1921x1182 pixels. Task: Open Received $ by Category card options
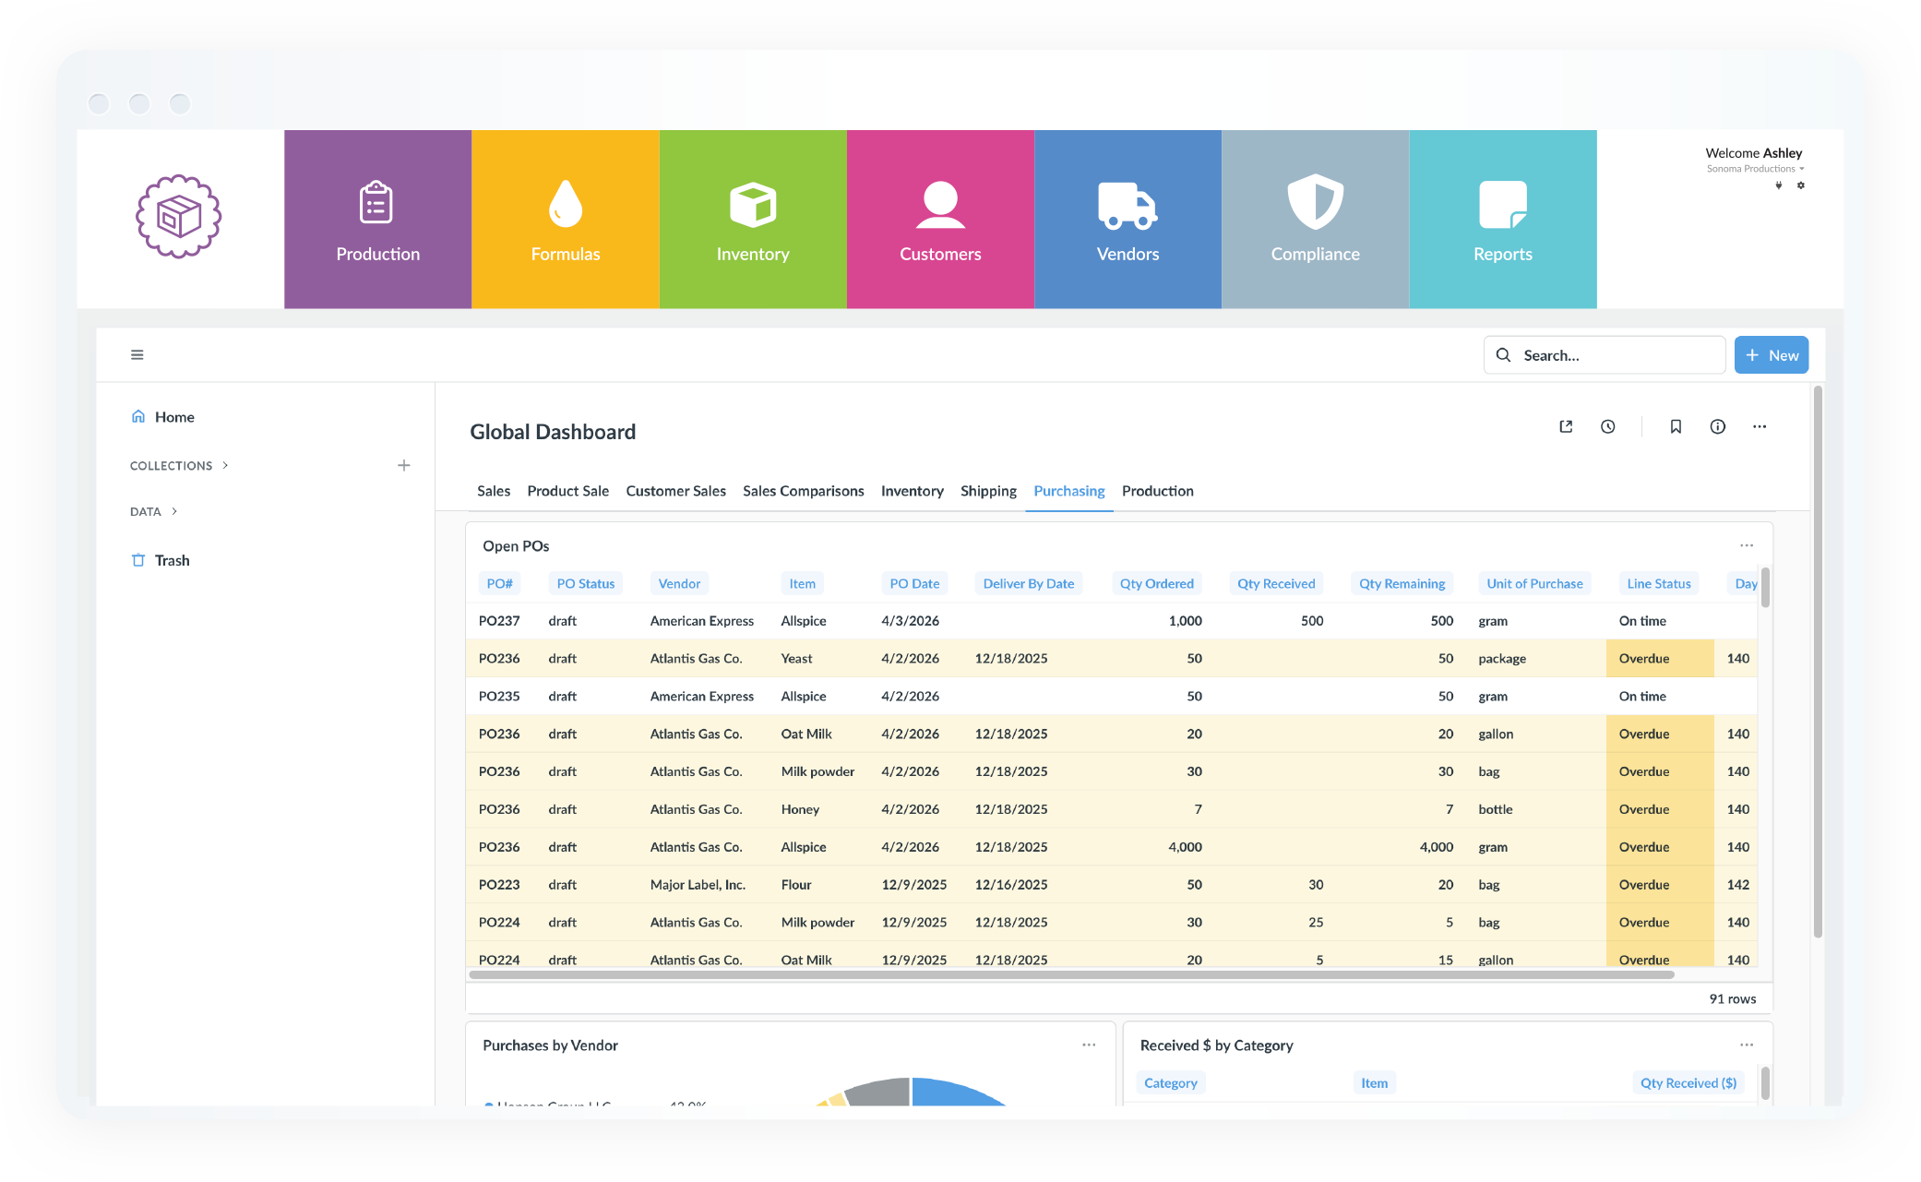1747,1045
